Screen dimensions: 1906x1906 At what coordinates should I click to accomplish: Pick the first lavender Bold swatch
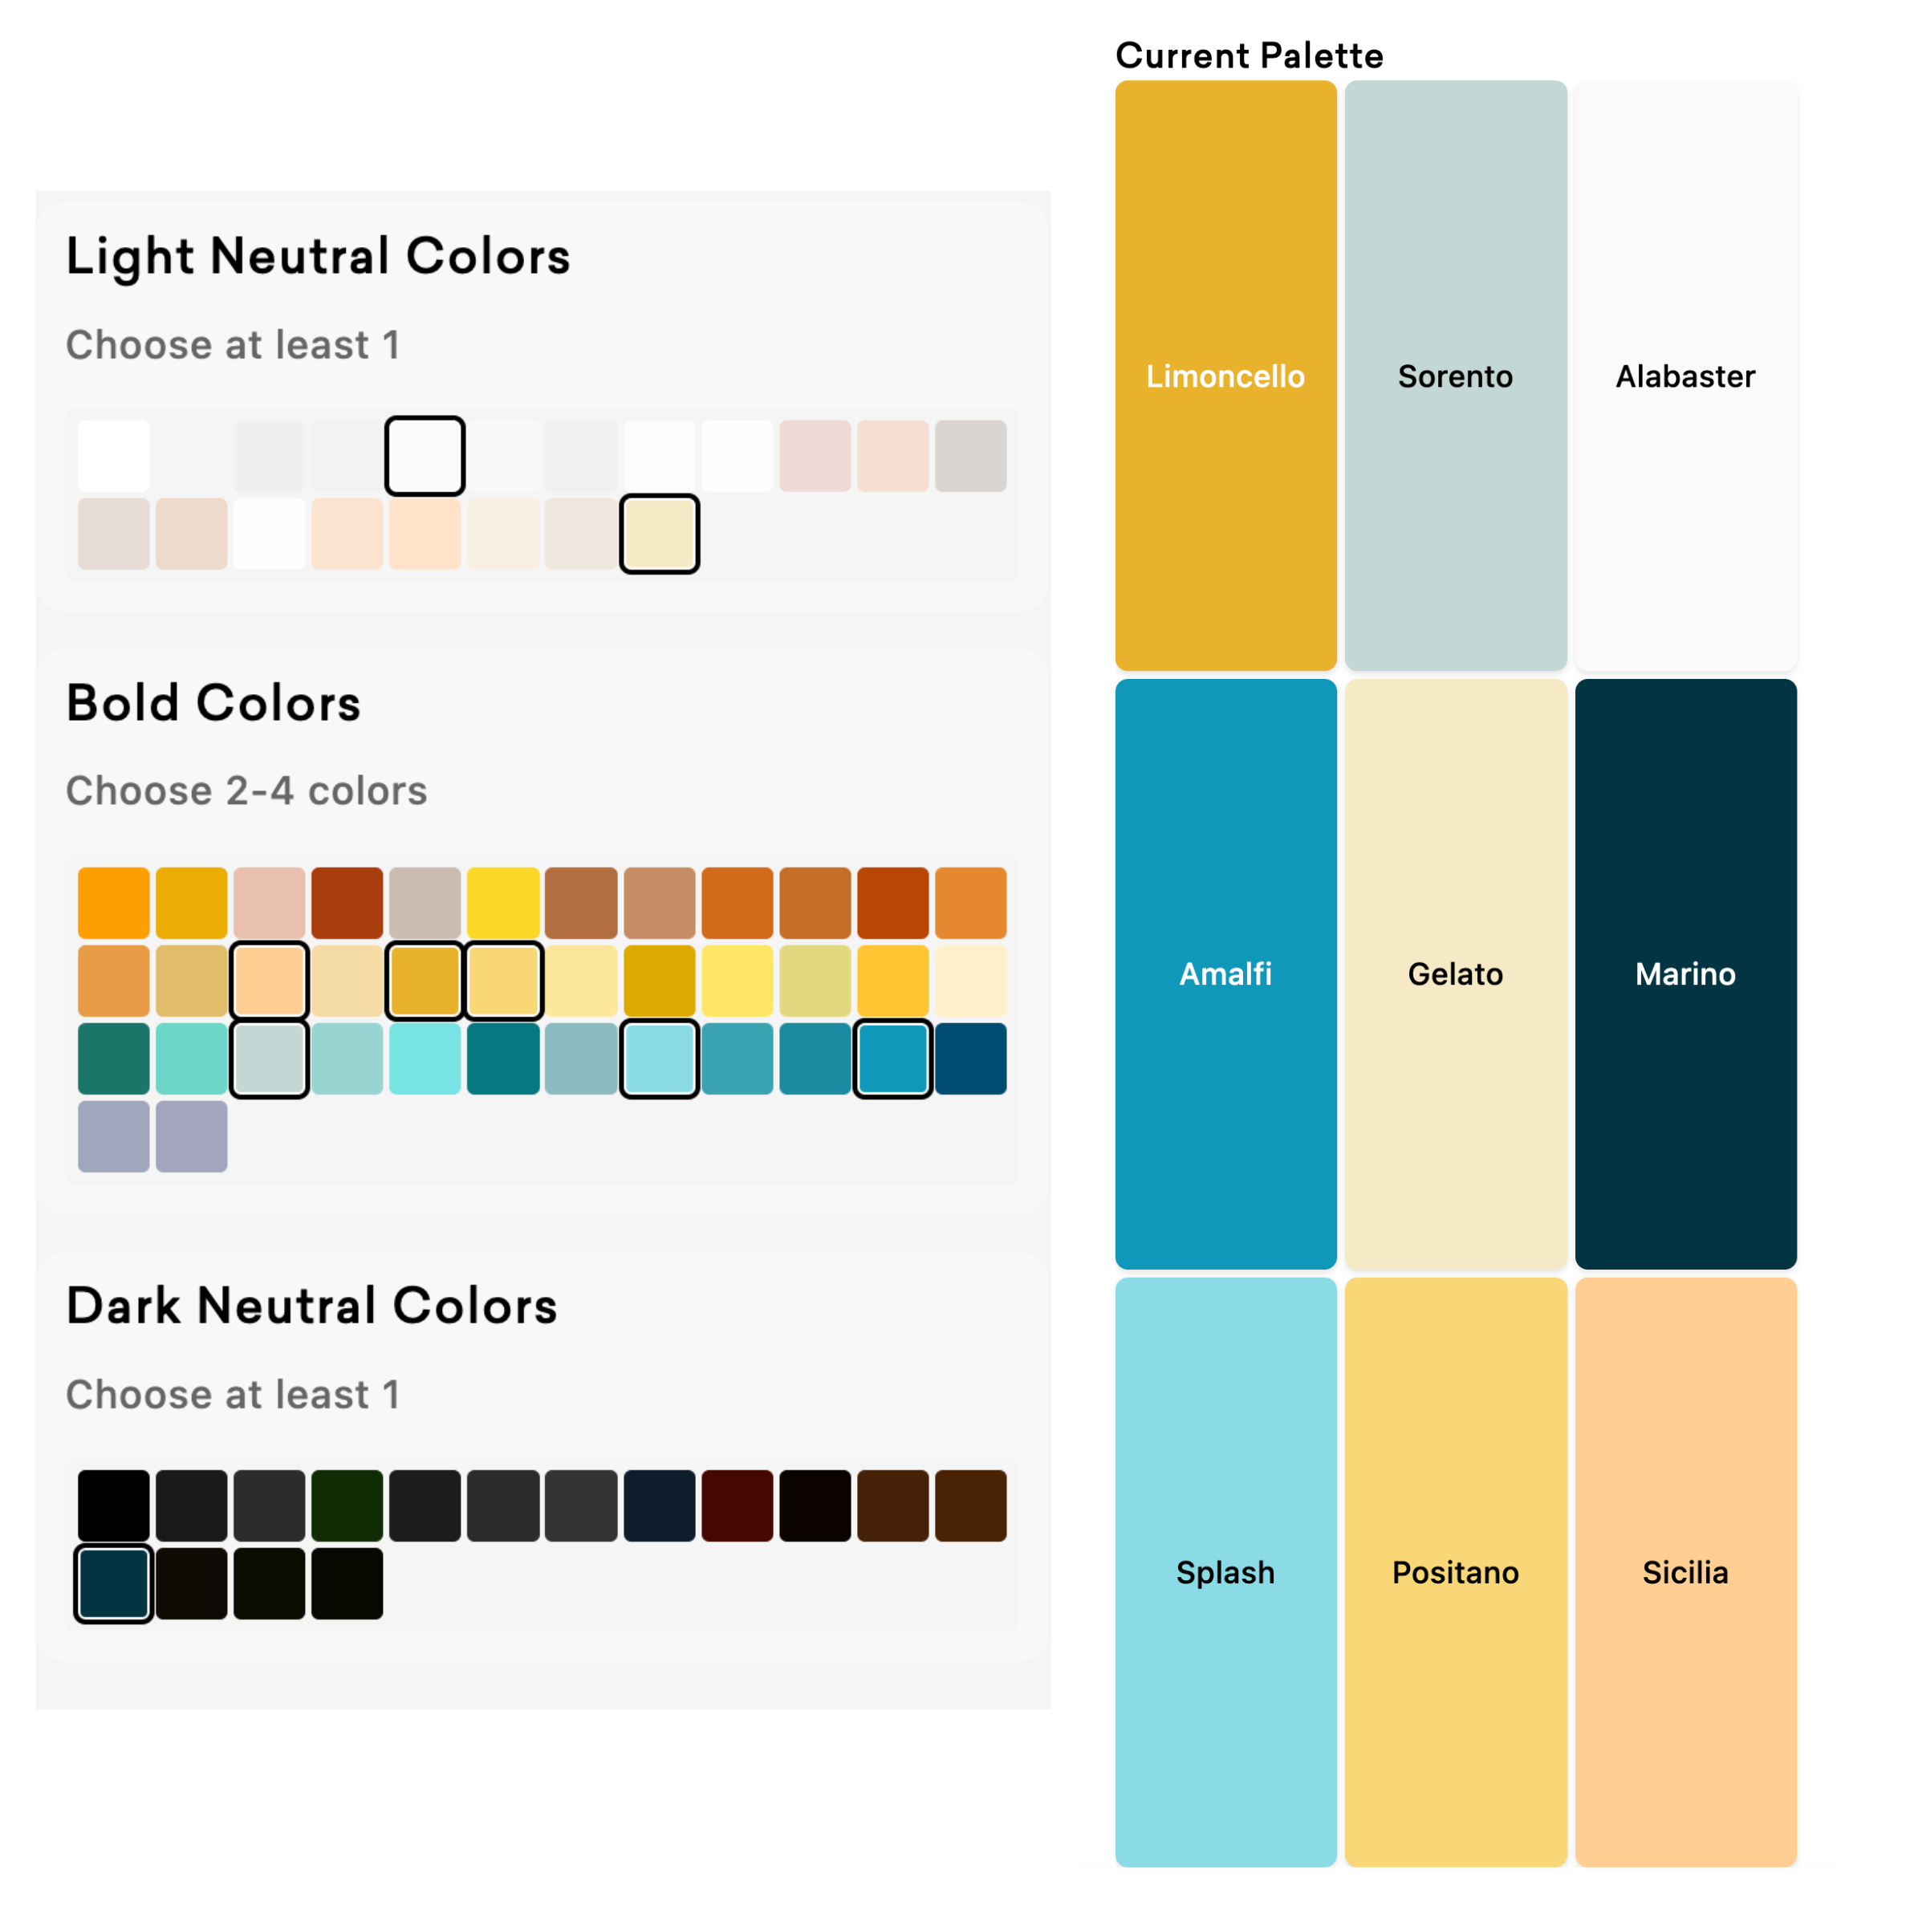click(113, 1136)
